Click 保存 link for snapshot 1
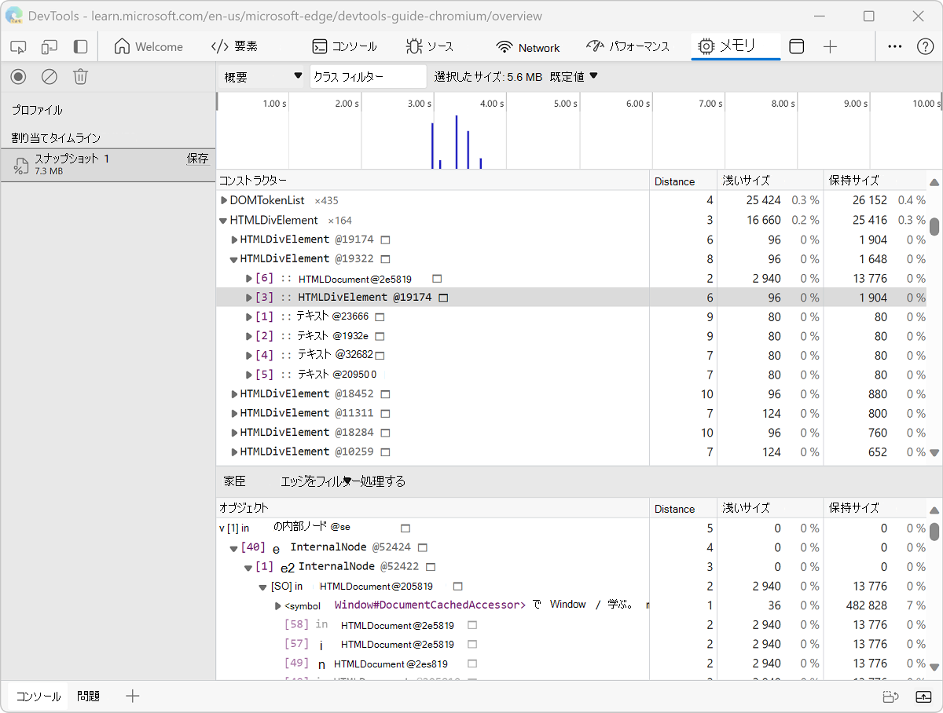 pos(197,159)
